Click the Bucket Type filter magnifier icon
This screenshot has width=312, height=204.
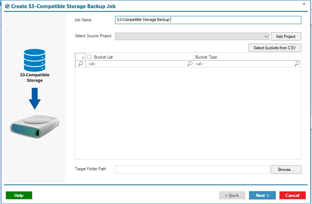coord(297,64)
